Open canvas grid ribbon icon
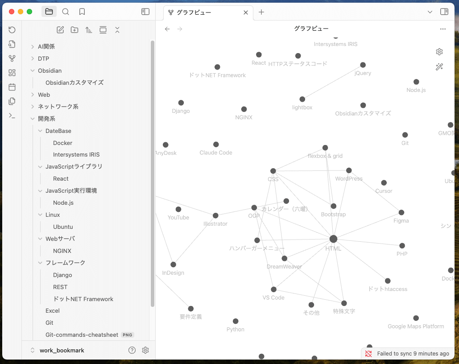The height and width of the screenshot is (364, 459). [12, 73]
